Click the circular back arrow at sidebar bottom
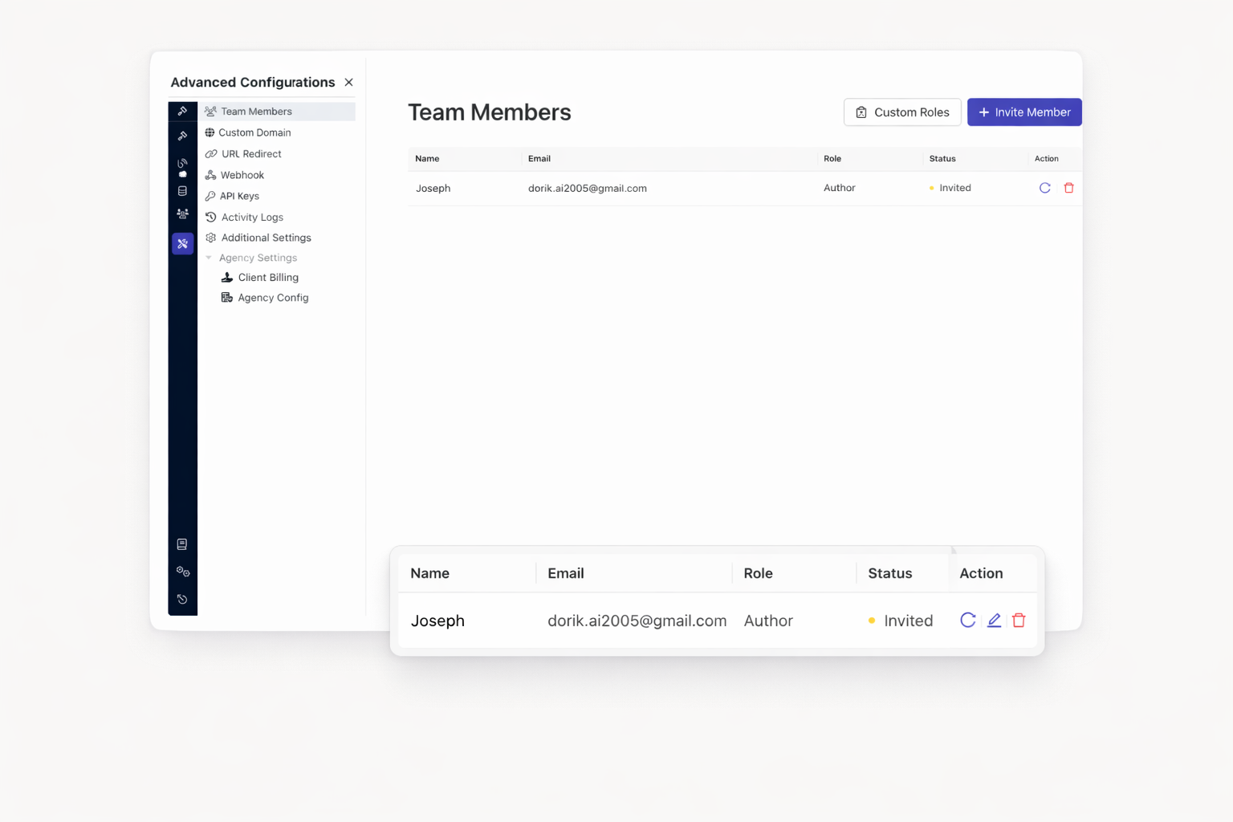This screenshot has height=822, width=1233. pos(182,599)
